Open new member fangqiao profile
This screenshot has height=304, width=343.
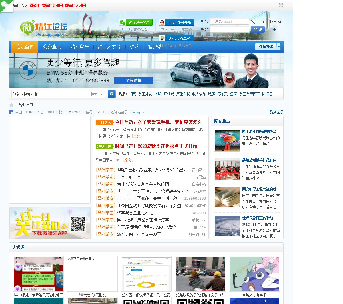pos(138,112)
